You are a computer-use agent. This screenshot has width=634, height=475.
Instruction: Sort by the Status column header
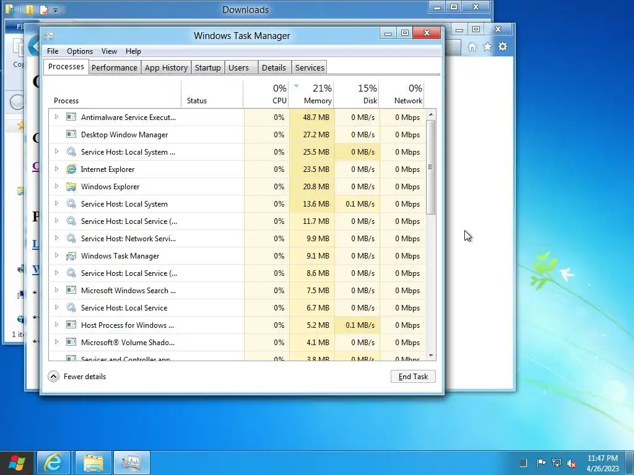coord(212,94)
